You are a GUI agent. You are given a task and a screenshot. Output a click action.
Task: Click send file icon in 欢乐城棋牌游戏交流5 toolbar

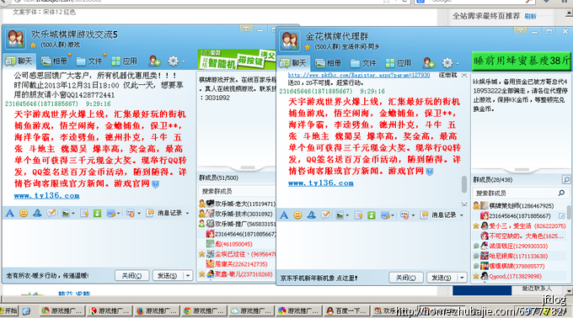(84, 214)
